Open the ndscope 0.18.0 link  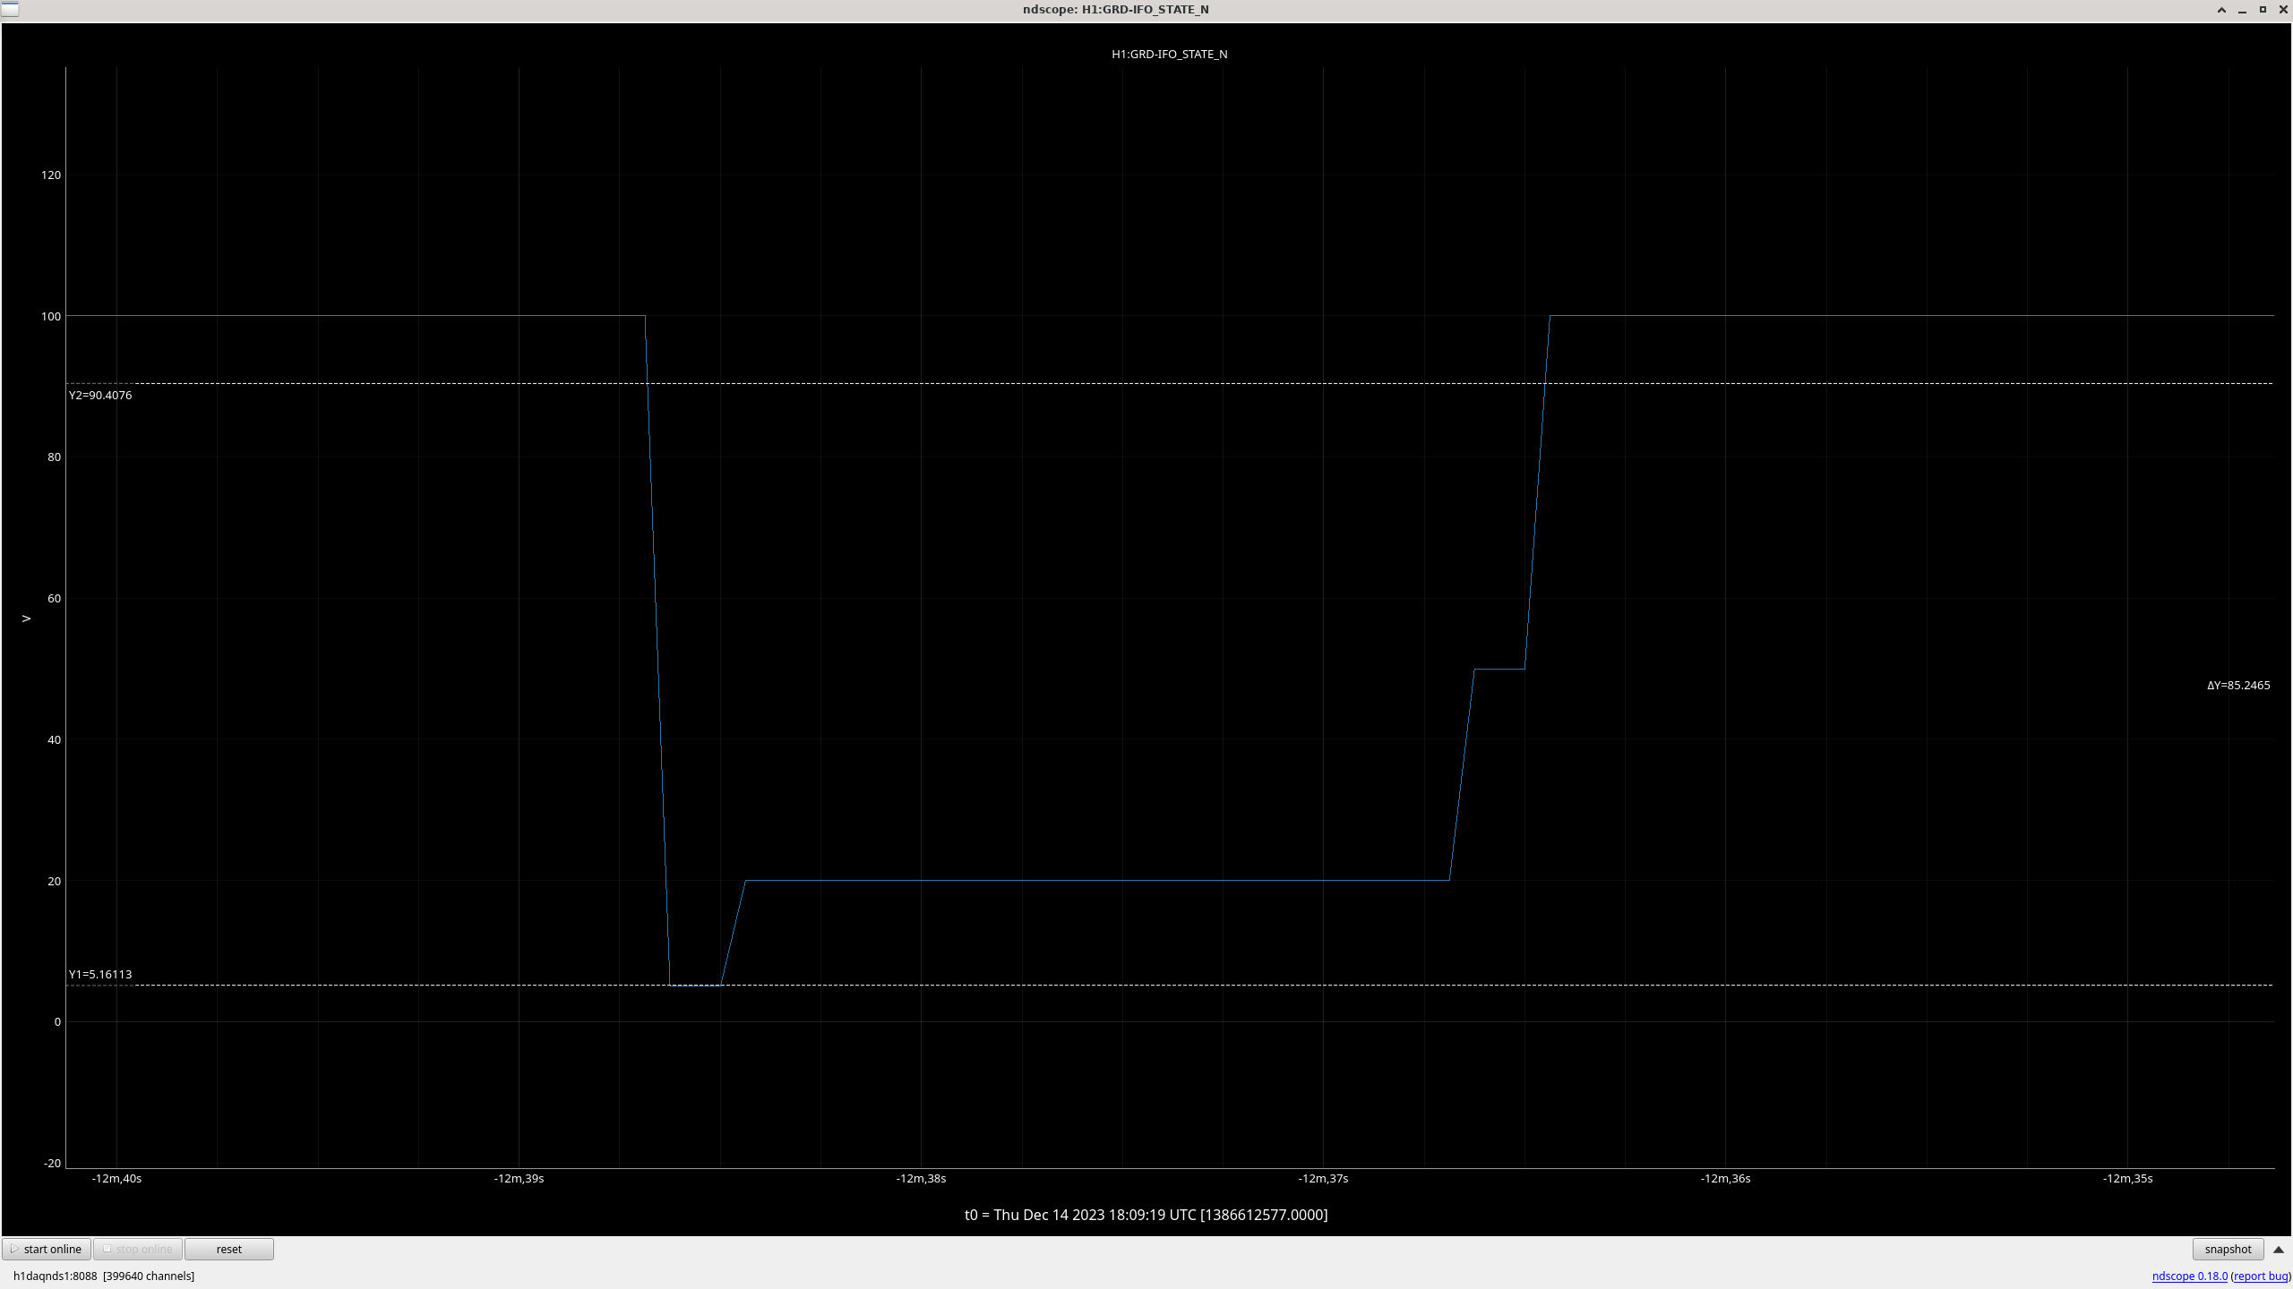point(2189,1276)
